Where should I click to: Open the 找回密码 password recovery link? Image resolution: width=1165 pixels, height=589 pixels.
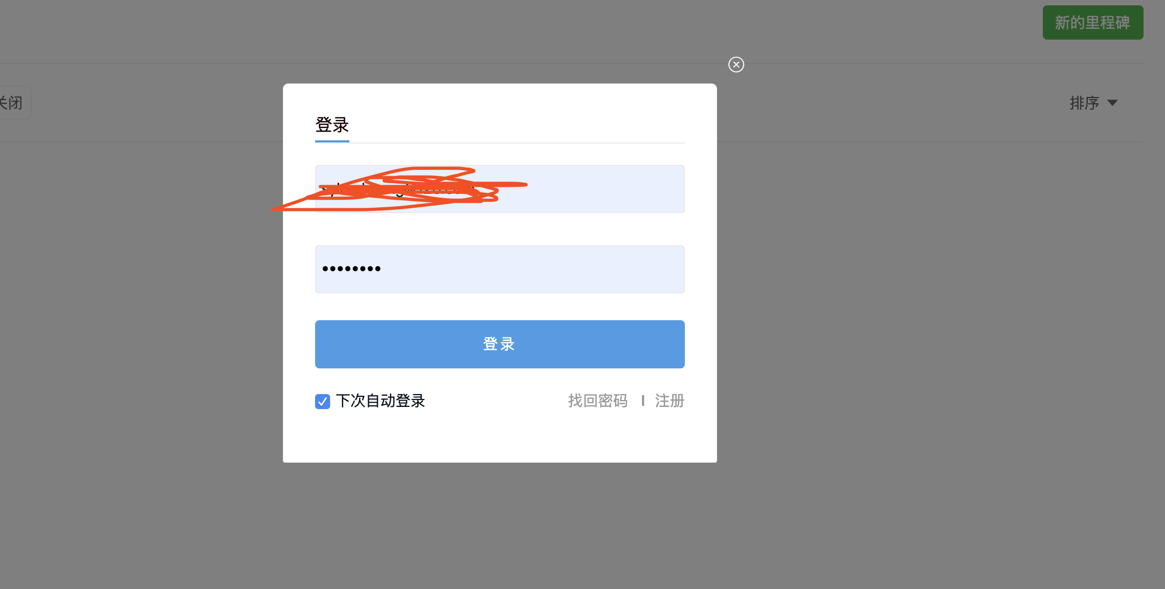coord(598,401)
